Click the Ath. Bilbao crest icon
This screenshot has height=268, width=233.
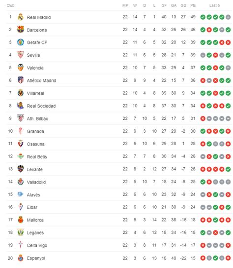[21, 118]
